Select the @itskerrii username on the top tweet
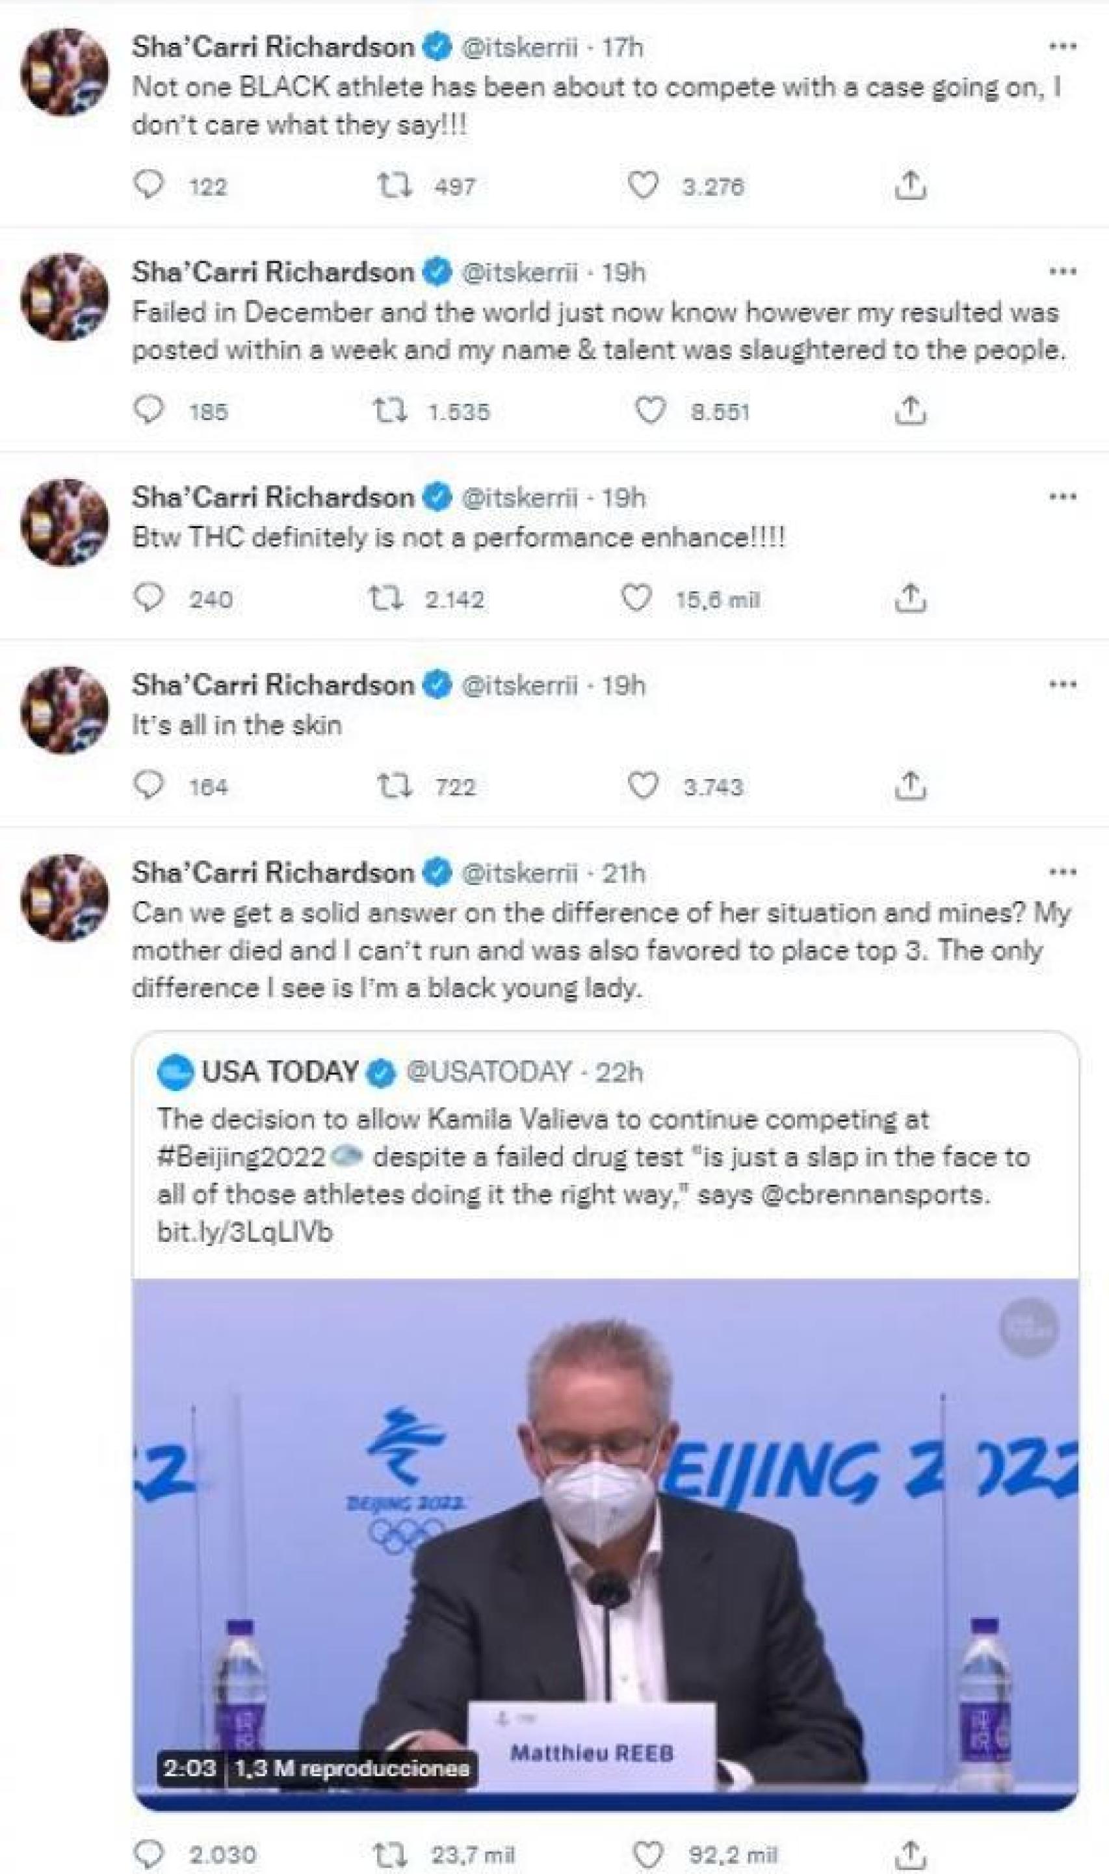 521,46
